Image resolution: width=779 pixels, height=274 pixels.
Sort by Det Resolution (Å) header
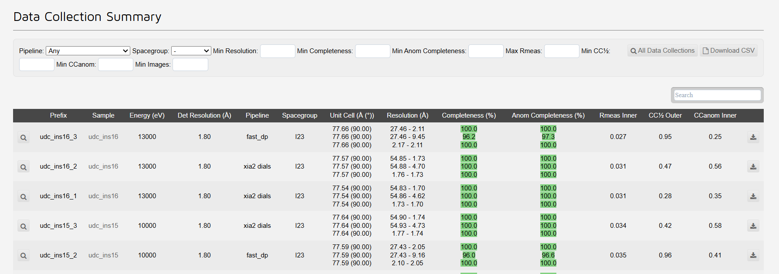(204, 115)
